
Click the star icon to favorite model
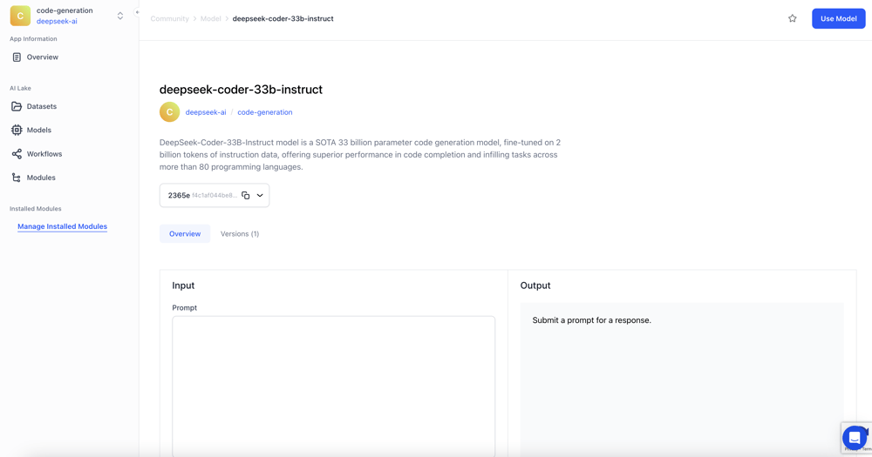[x=792, y=18]
